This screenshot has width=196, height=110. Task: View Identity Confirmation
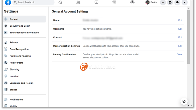click(x=180, y=54)
